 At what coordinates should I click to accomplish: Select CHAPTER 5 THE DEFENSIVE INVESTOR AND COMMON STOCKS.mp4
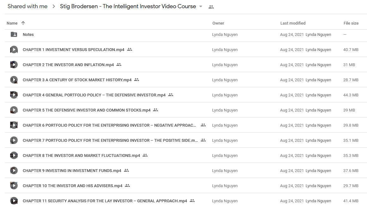87,110
